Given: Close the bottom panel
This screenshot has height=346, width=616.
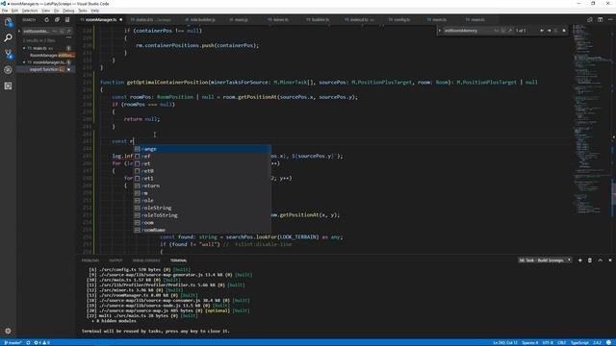Looking at the screenshot, I should click(609, 260).
